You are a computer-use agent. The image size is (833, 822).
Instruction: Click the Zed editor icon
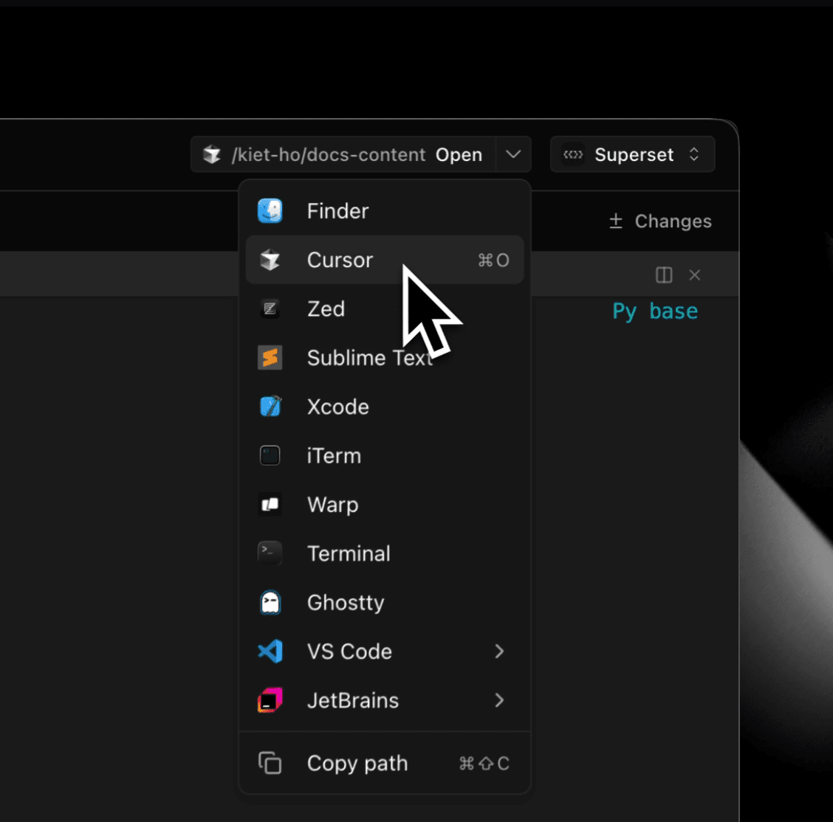pos(270,308)
